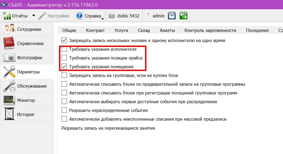283x154 pixels.
Task: Enable Запрещать запись на групповые checkbox
Action: coord(64,75)
